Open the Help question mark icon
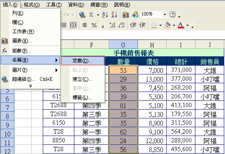This screenshot has height=154, width=225. pos(173,15)
